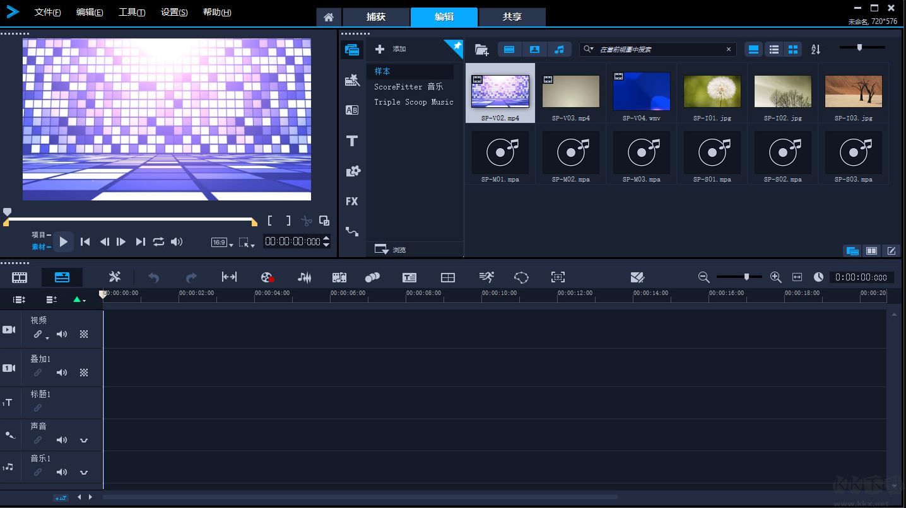This screenshot has width=906, height=508.
Task: Zoom in on the timeline
Action: point(775,277)
